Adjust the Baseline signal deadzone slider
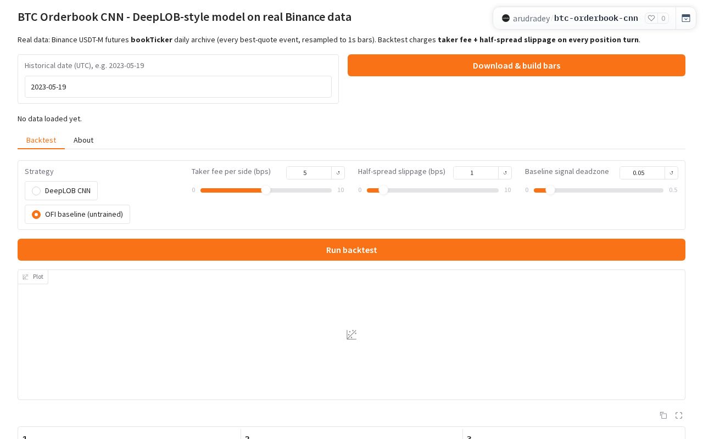Image resolution: width=703 pixels, height=439 pixels. click(x=599, y=190)
